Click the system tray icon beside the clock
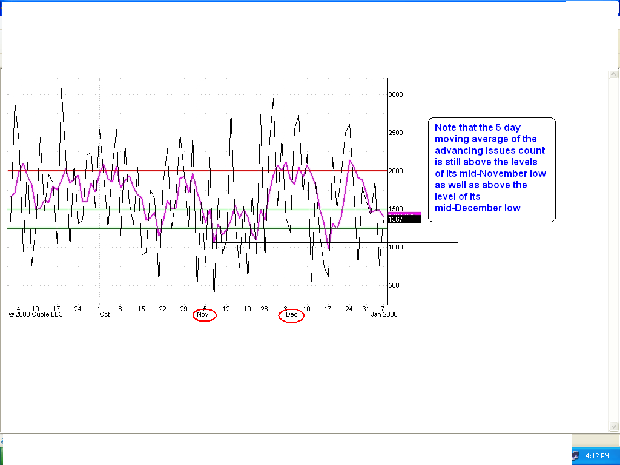 (x=575, y=456)
